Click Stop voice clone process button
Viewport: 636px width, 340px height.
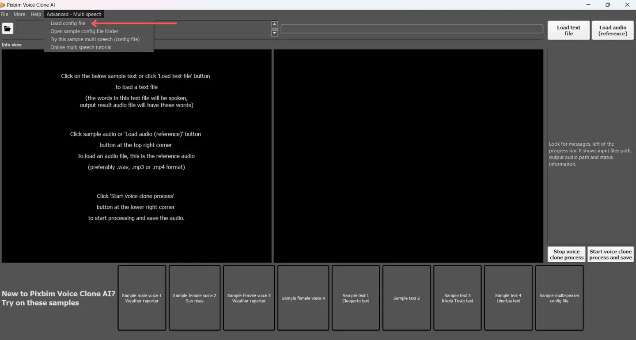567,254
